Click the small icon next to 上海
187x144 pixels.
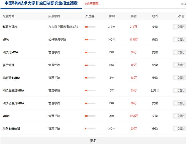[158, 90]
